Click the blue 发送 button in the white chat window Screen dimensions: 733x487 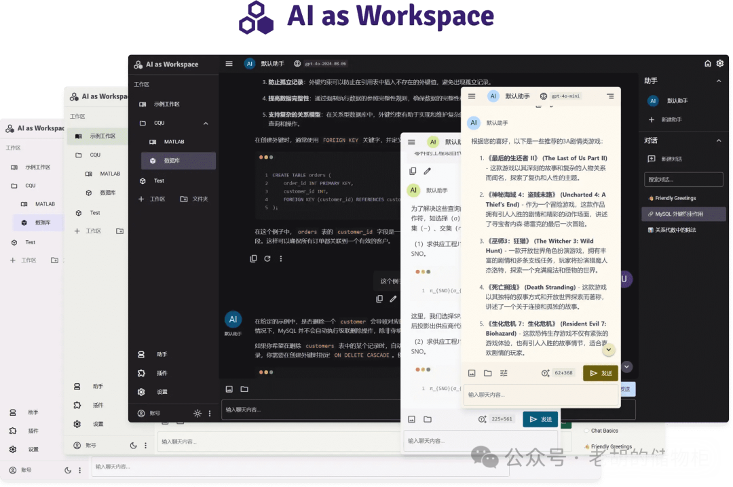[x=540, y=420]
